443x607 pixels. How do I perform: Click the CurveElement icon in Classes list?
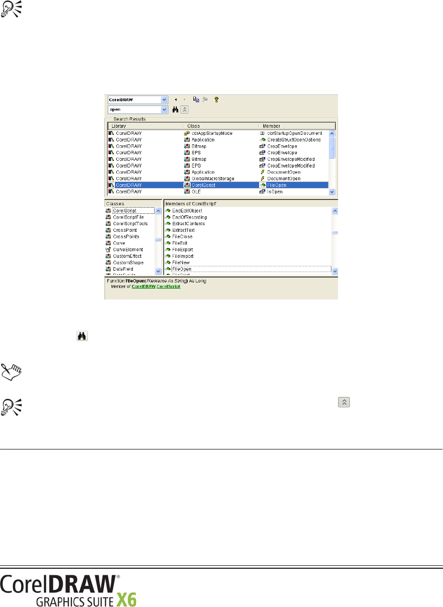click(x=108, y=249)
